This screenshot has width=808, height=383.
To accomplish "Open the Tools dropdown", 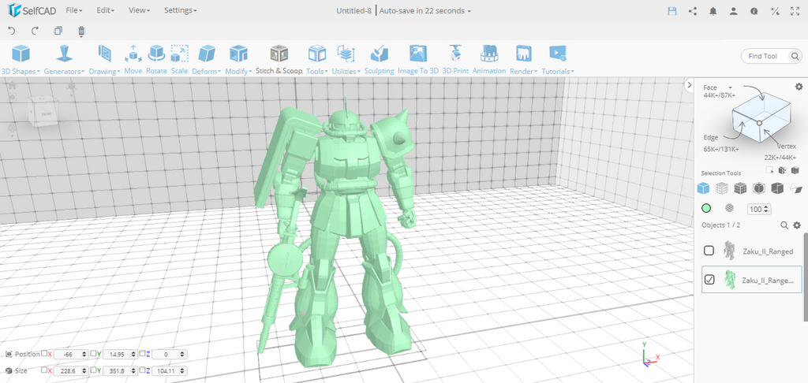I will click(317, 60).
